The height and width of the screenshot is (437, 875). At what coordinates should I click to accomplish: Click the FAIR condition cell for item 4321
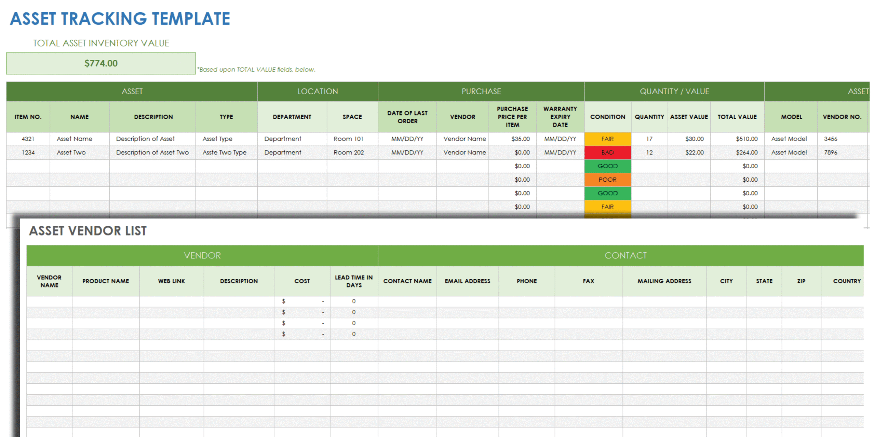click(x=607, y=139)
